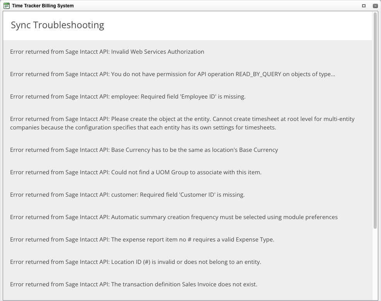
Task: Maximize the window using the square icon
Action: [x=364, y=6]
